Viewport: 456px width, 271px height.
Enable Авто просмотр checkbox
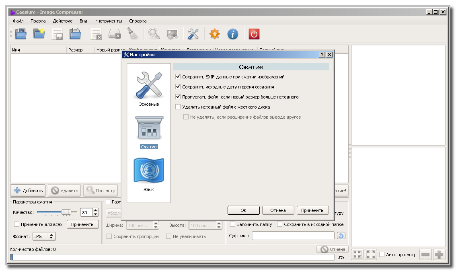(382, 255)
